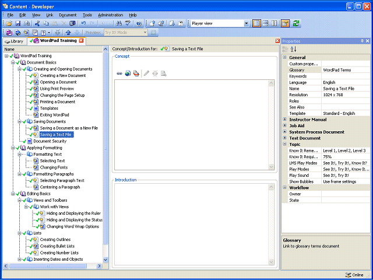Screen dimensions: 373x280
Task: Expand the Test Document group
Action: coord(284,138)
